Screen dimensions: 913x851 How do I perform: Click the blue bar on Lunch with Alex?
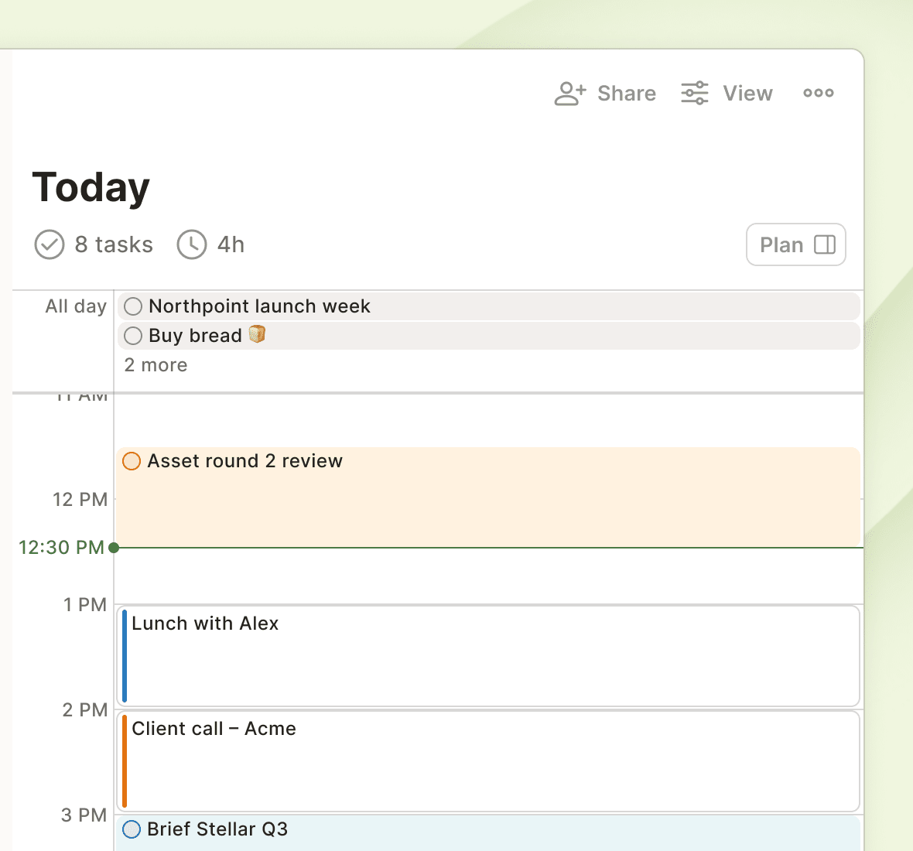pos(125,656)
